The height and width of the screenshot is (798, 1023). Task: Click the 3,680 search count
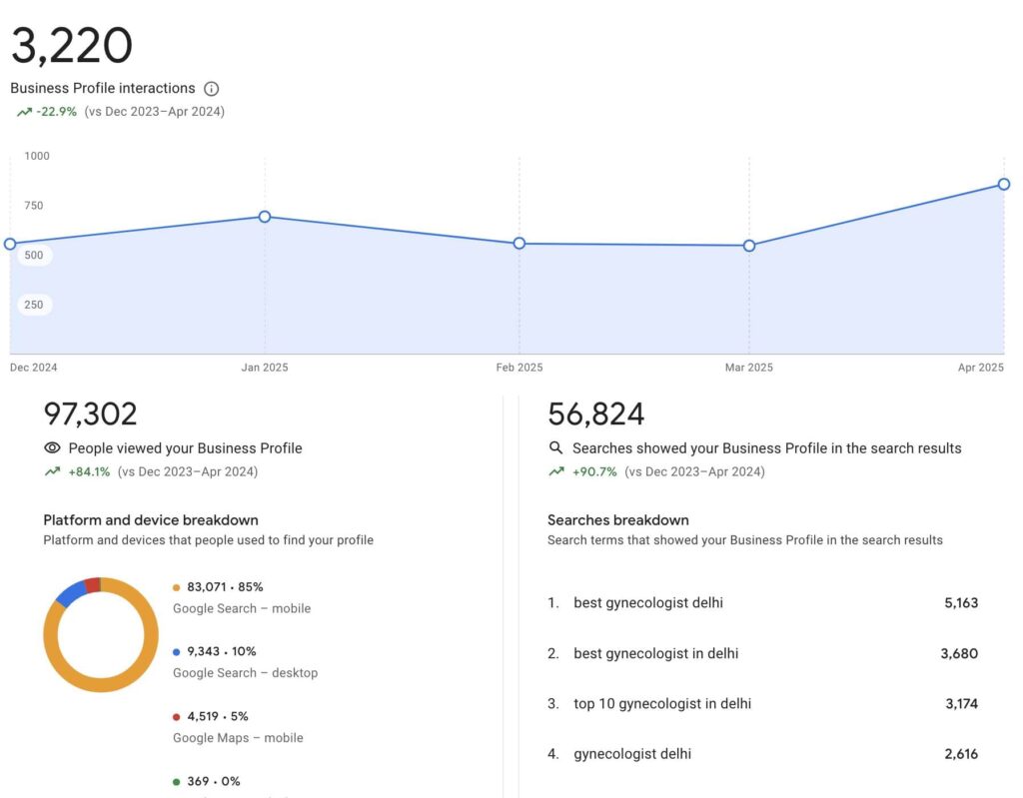coord(959,653)
